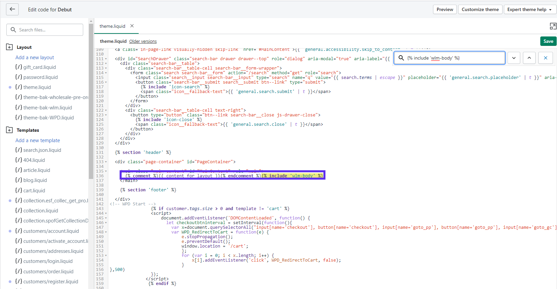The image size is (557, 289).
Task: Open article.liquid template
Action: (x=36, y=170)
